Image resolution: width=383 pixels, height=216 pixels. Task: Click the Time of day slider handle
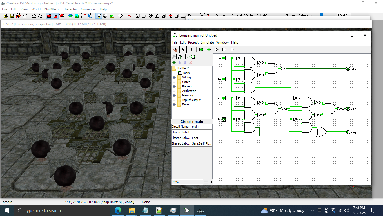coord(321,15)
